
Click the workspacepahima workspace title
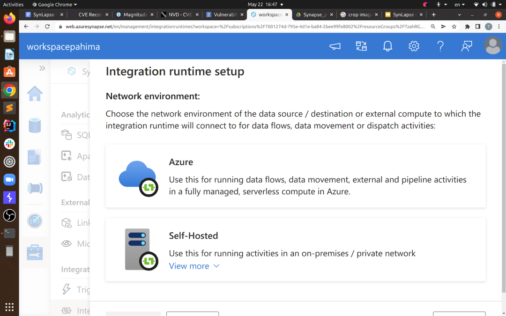[63, 47]
